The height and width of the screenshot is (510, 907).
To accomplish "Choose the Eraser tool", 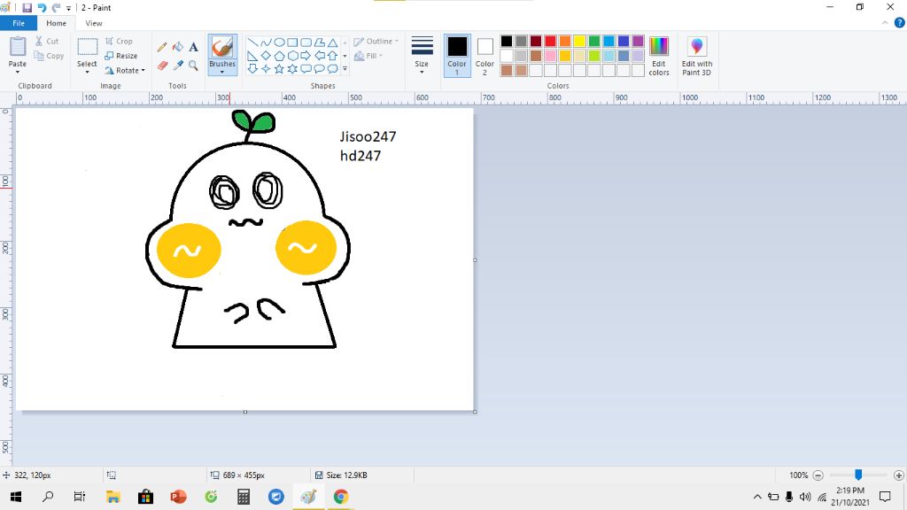I will click(162, 66).
